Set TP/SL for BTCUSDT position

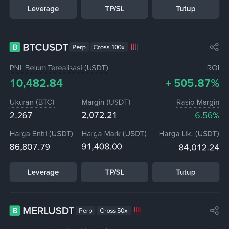click(x=114, y=172)
